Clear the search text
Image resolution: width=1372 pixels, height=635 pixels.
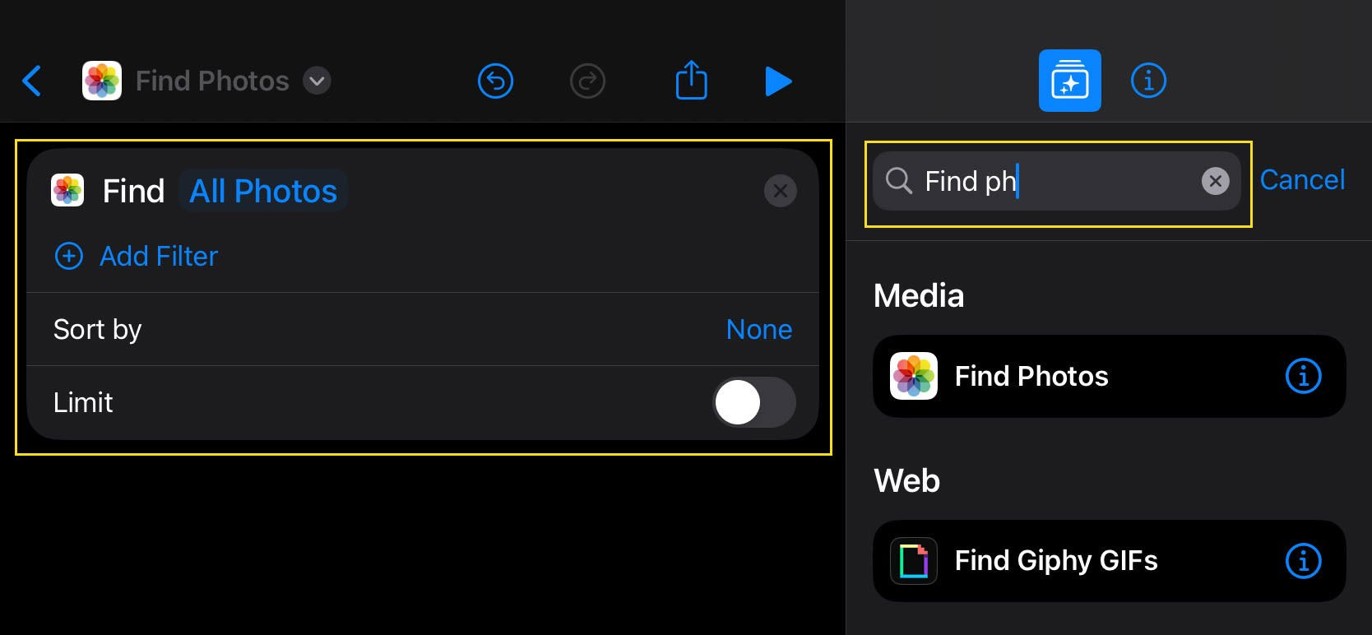pos(1215,181)
